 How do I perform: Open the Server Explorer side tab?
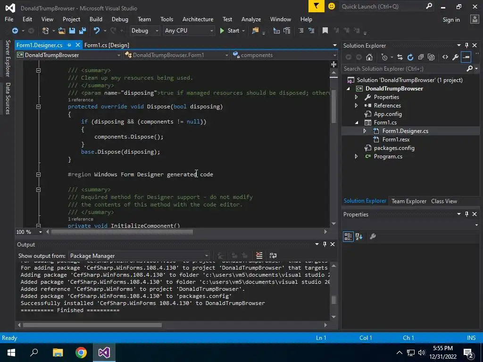coord(8,58)
